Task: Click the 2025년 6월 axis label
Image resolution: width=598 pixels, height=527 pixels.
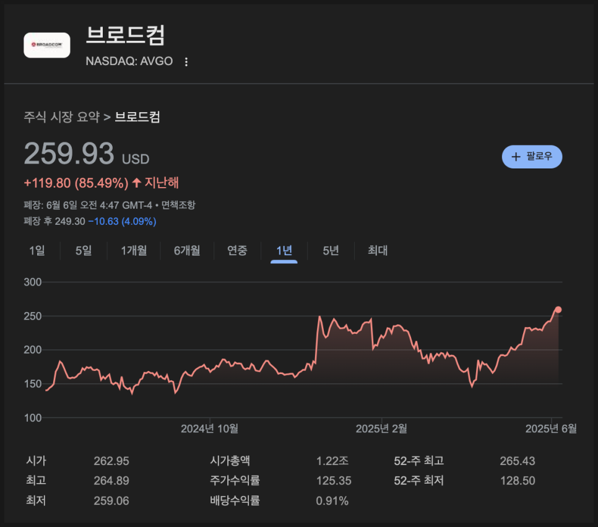Action: [551, 429]
